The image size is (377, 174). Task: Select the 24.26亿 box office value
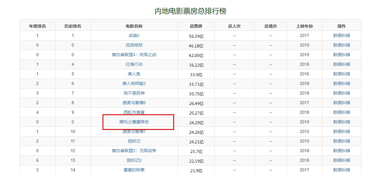(196, 132)
